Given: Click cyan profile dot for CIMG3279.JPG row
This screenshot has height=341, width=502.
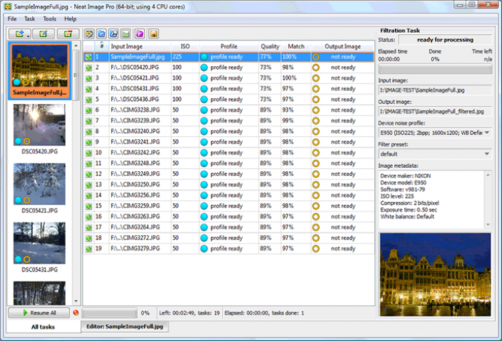Looking at the screenshot, I should [x=204, y=249].
